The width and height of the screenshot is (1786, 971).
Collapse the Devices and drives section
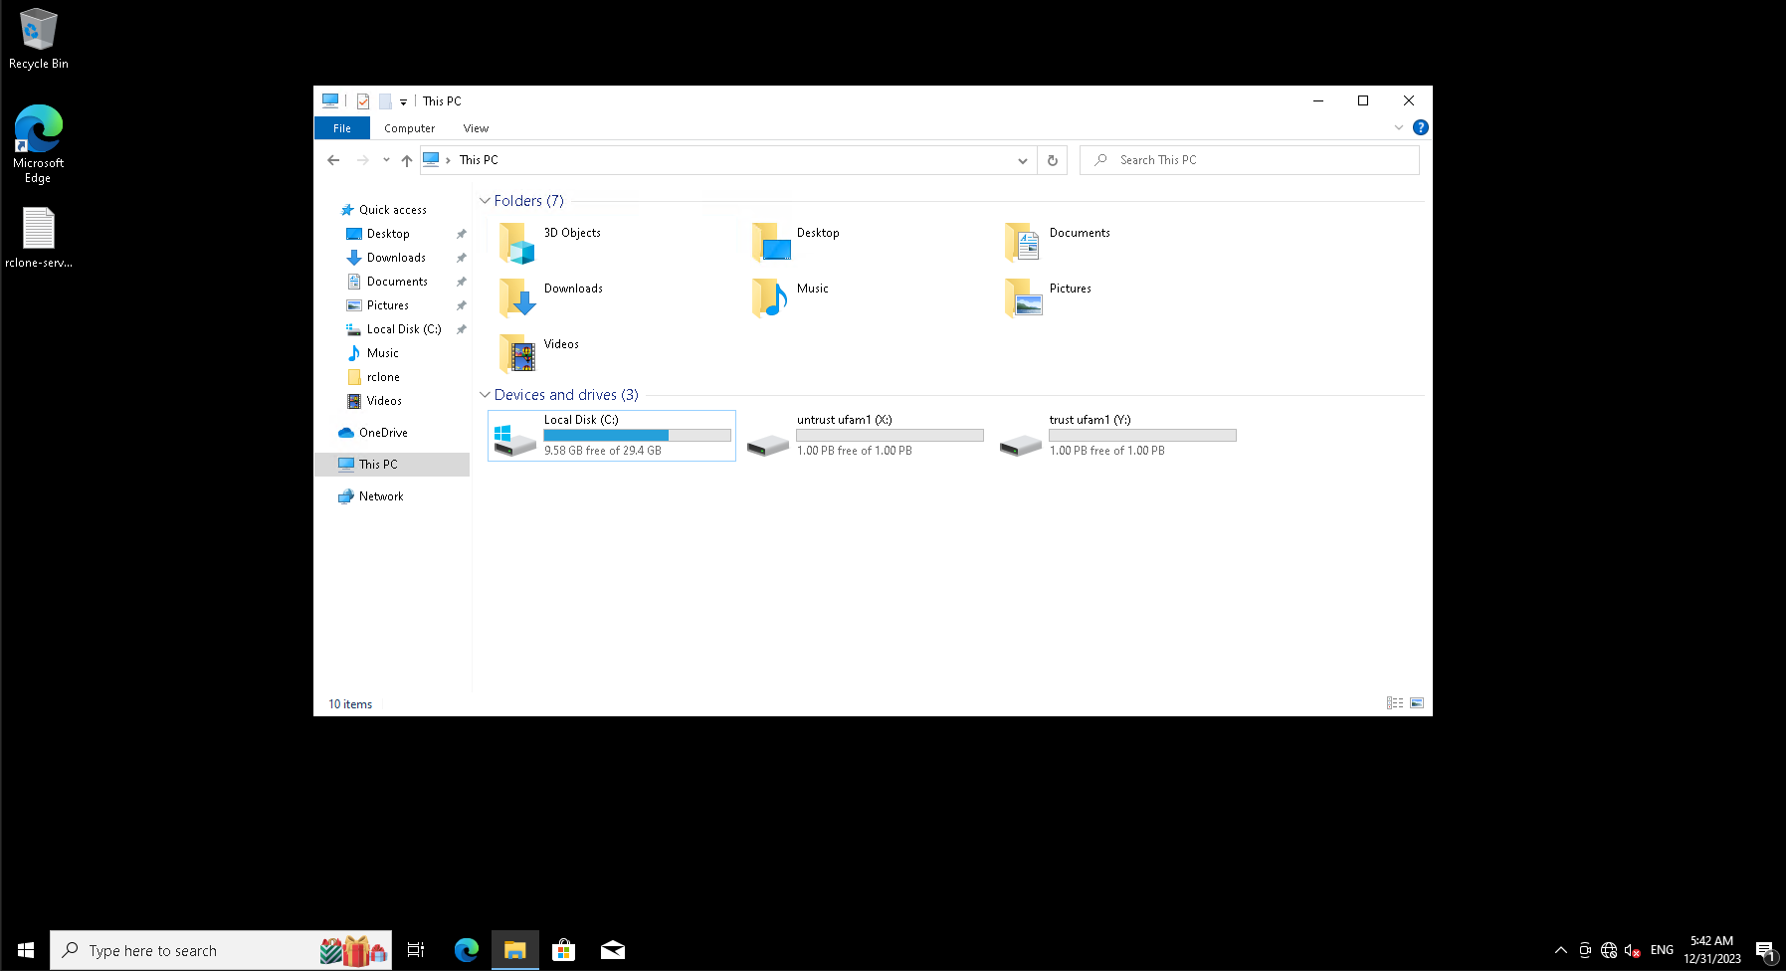485,395
